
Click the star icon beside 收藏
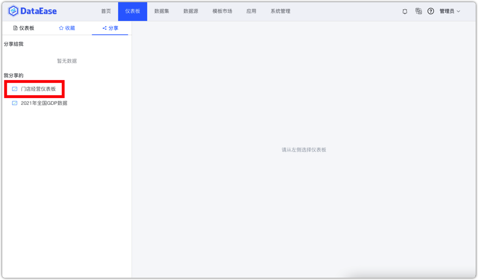61,28
